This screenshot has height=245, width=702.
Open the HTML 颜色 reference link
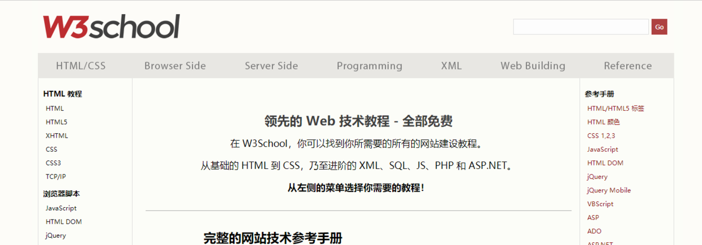(603, 122)
